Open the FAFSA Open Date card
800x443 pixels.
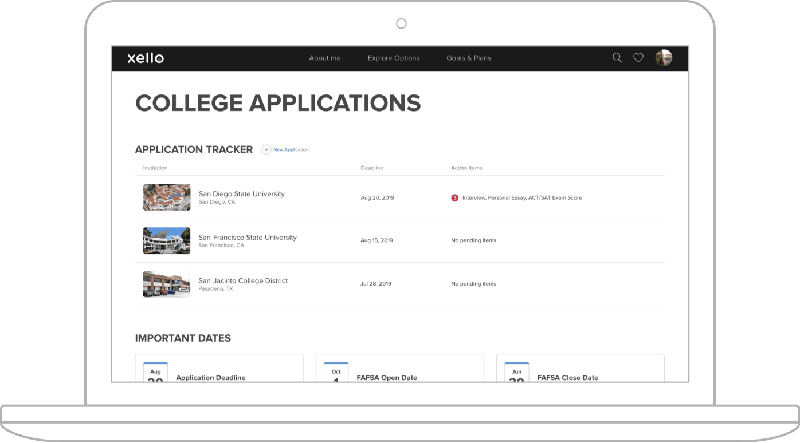(399, 368)
